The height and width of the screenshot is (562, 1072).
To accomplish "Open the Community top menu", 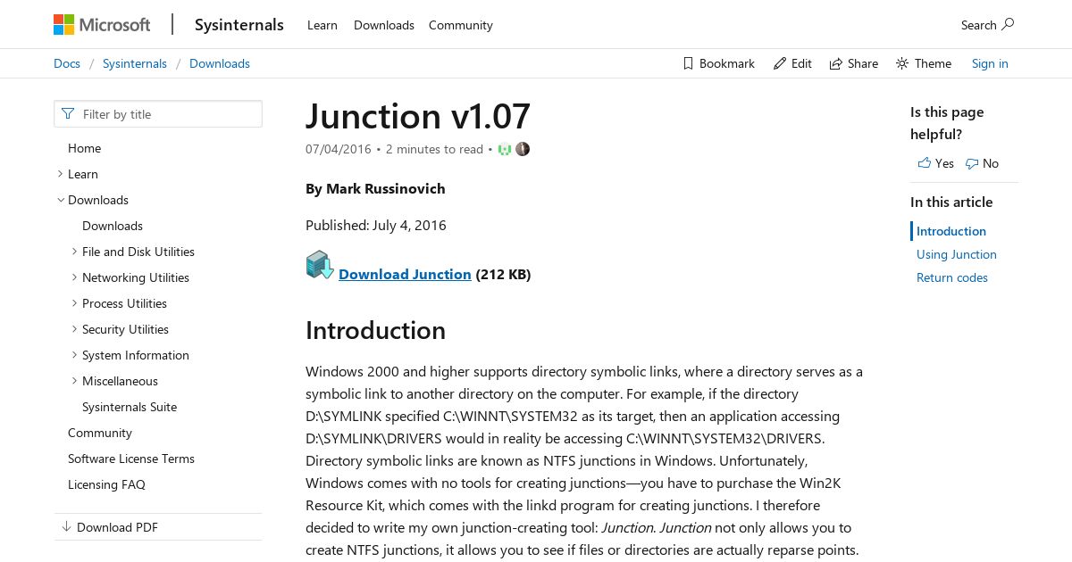I will click(461, 25).
